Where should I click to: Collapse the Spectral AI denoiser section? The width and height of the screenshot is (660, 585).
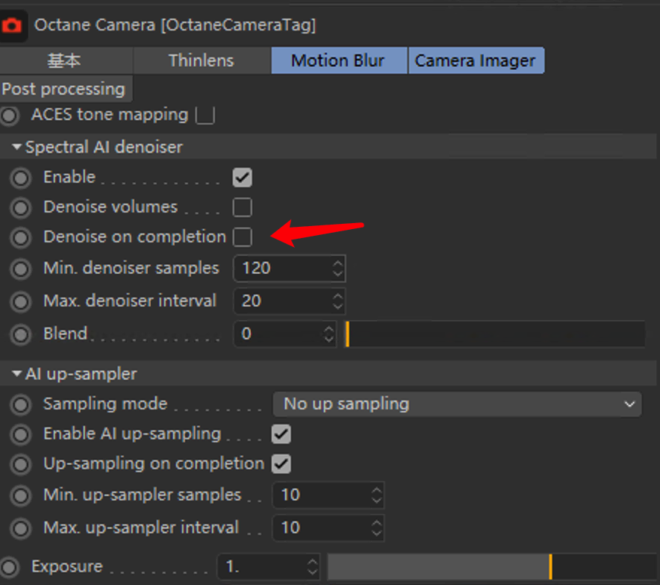pyautogui.click(x=17, y=147)
